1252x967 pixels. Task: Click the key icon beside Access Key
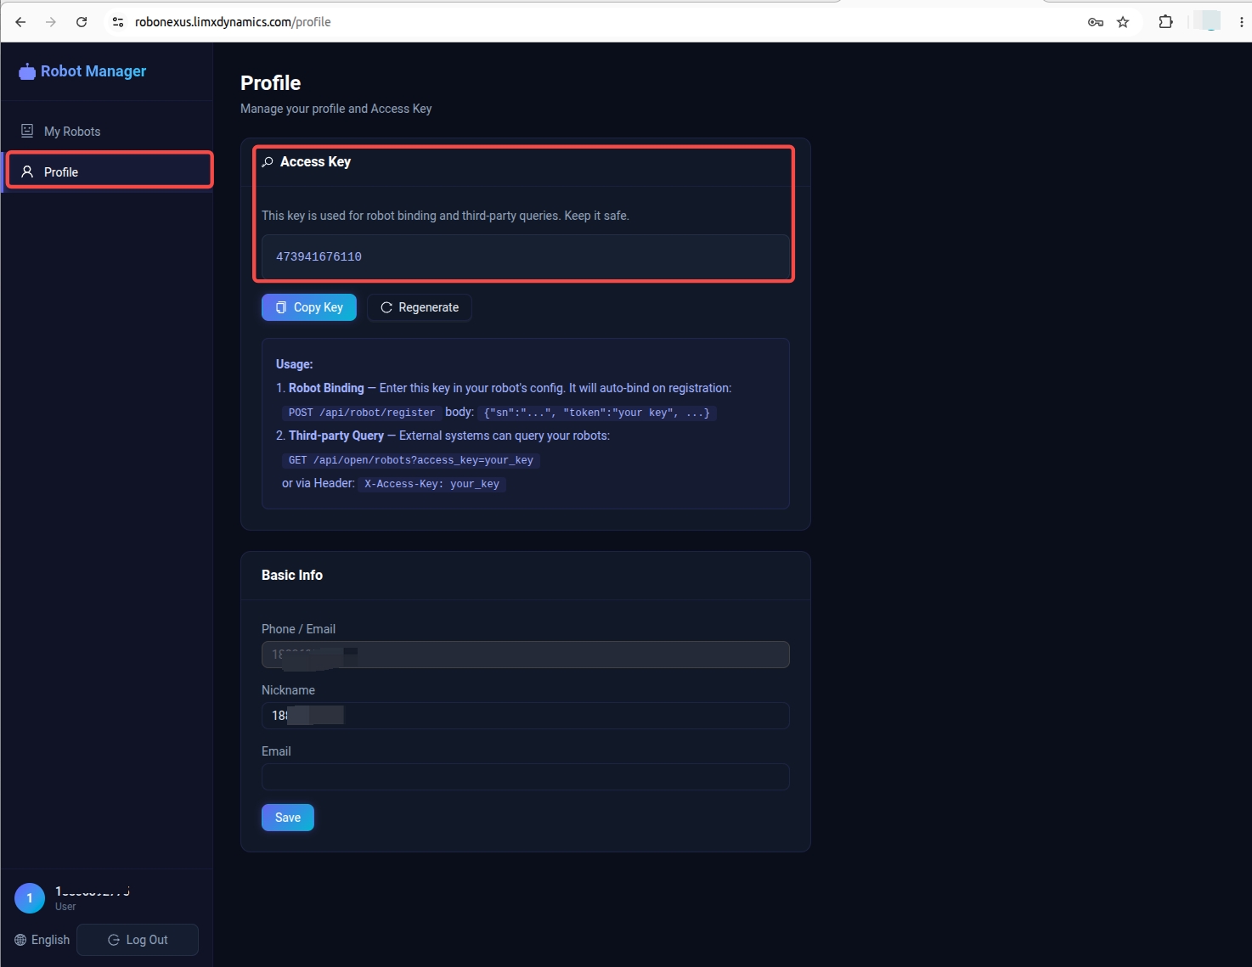click(x=268, y=162)
